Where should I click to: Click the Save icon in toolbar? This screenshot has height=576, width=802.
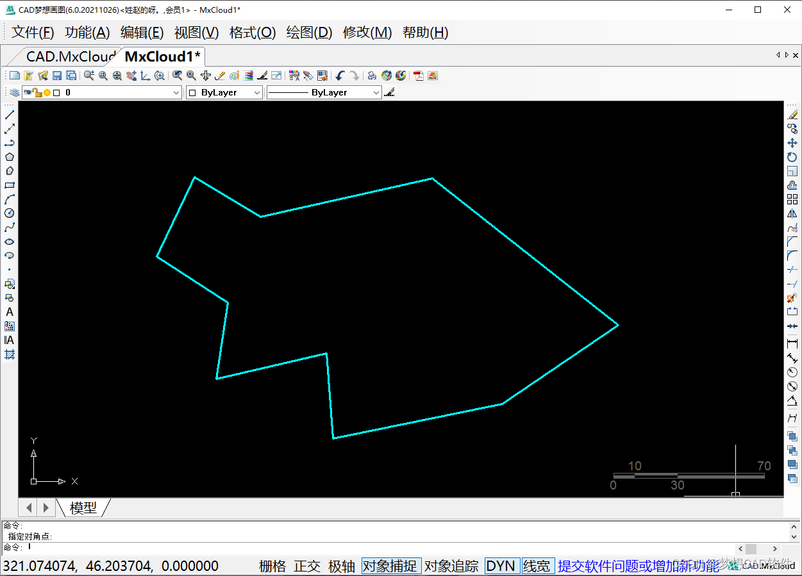[56, 76]
